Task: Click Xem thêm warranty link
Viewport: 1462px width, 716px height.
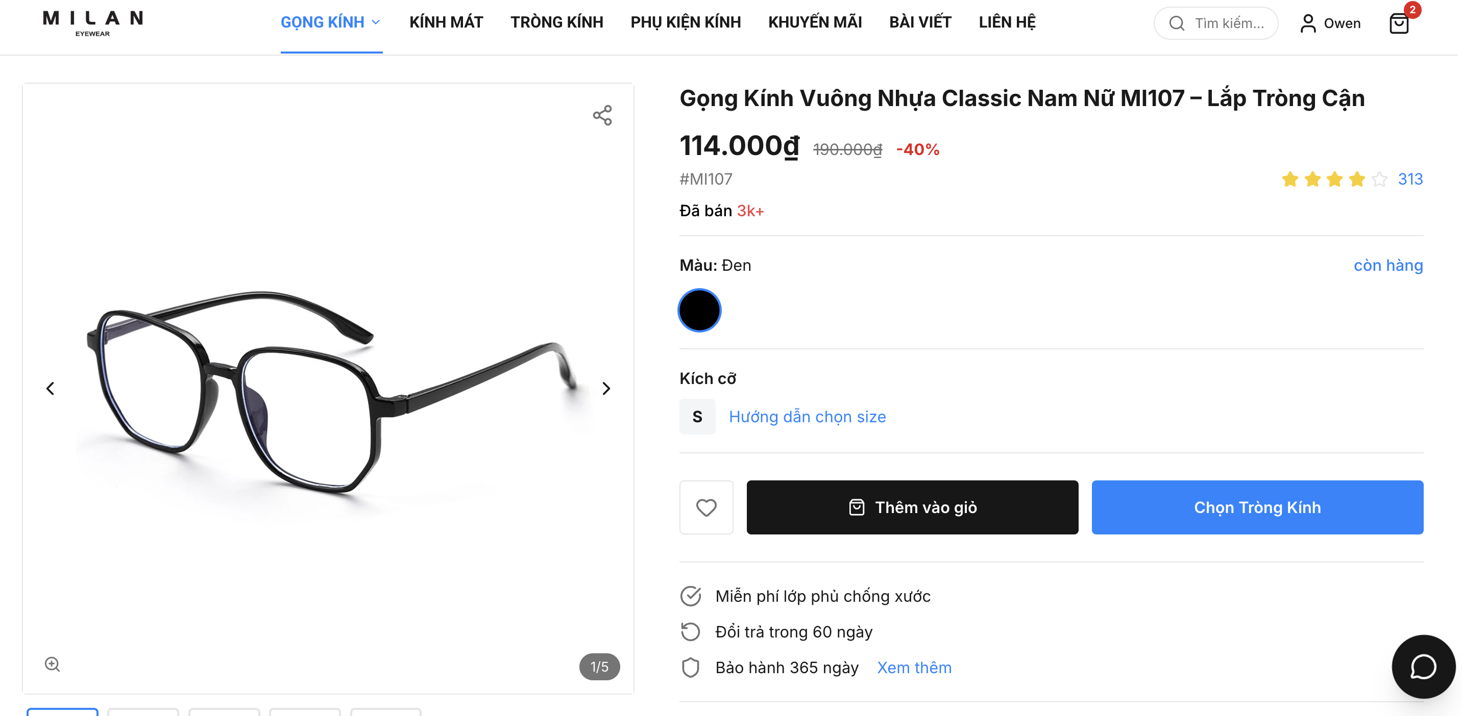Action: click(914, 668)
